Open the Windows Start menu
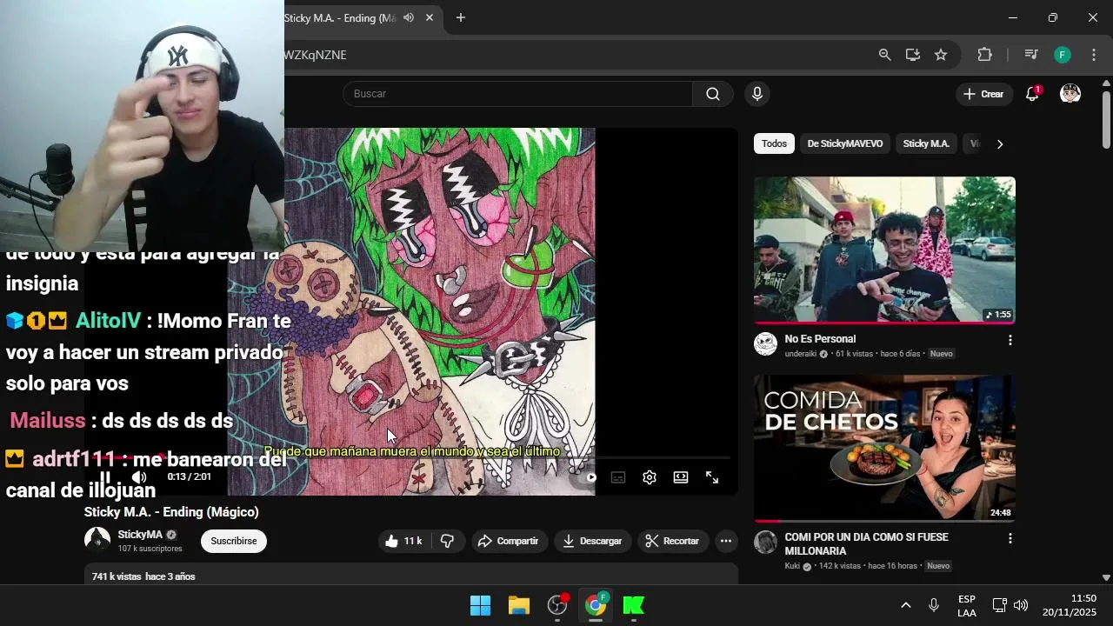The image size is (1113, 626). point(480,605)
